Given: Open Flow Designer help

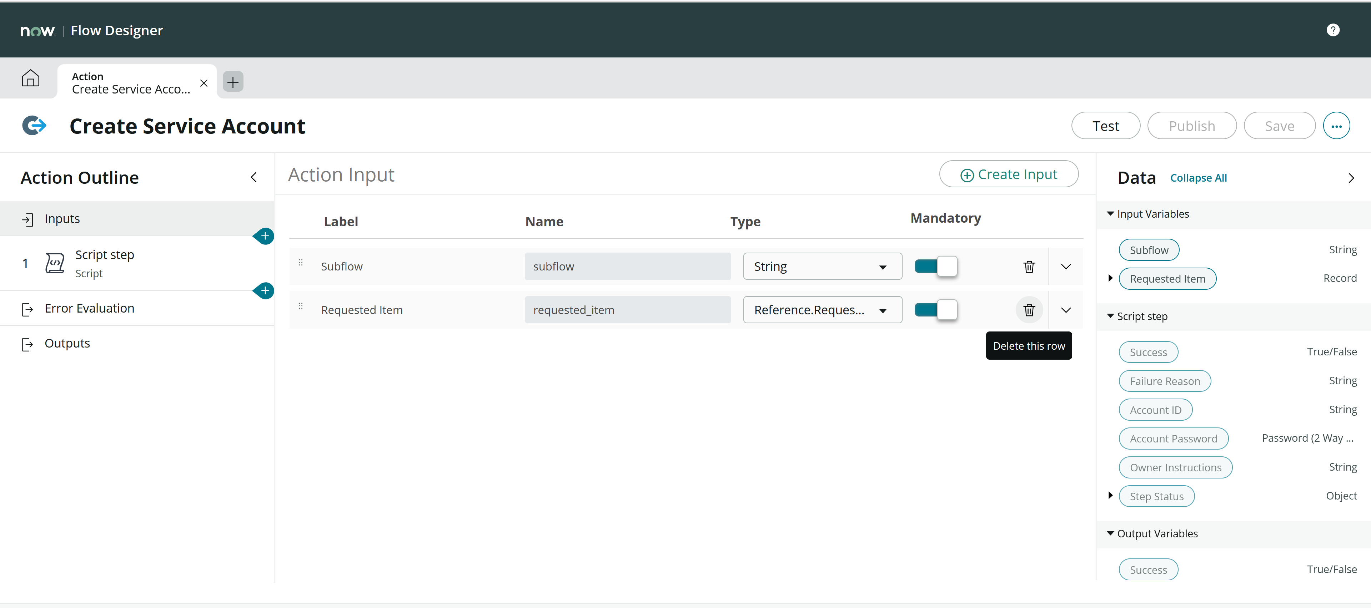Looking at the screenshot, I should click(x=1333, y=30).
